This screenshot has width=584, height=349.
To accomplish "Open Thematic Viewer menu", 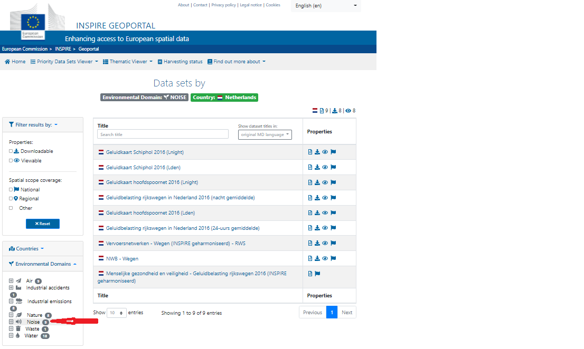I will pyautogui.click(x=128, y=62).
